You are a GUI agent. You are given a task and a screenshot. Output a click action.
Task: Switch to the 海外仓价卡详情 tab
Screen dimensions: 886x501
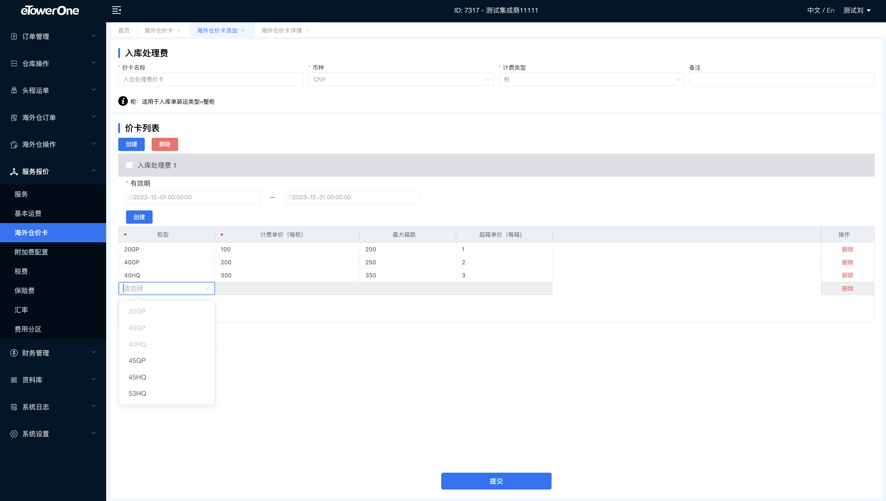(x=282, y=31)
